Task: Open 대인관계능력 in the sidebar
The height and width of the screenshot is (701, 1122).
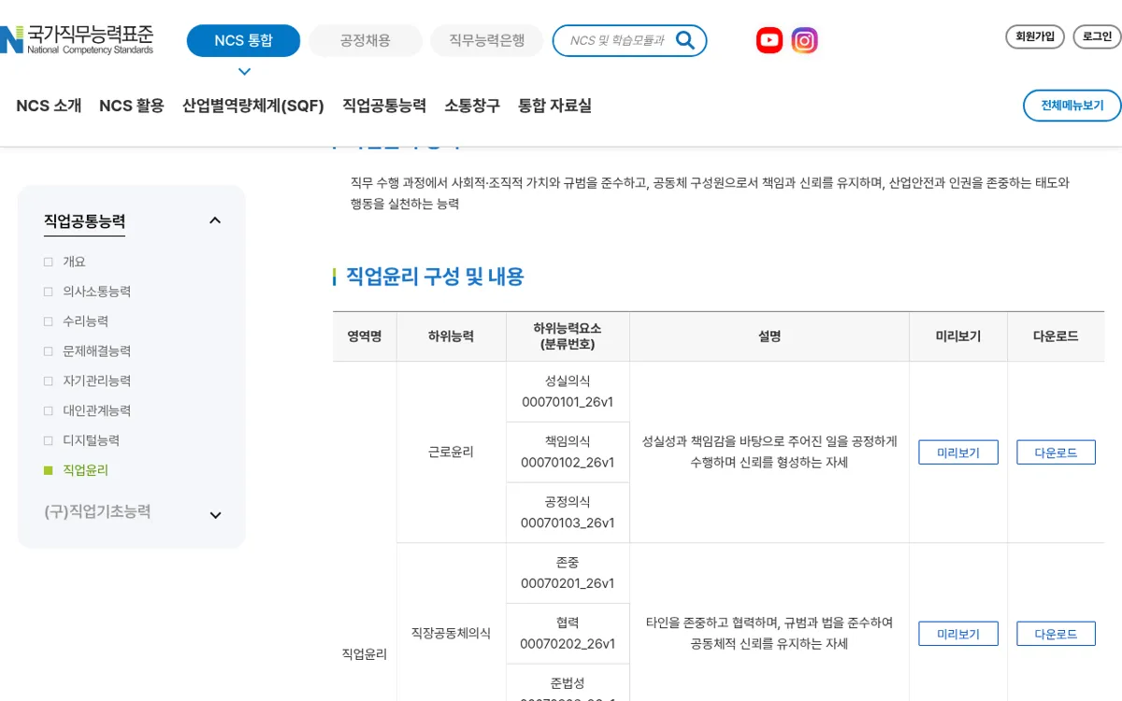Action: pos(96,411)
